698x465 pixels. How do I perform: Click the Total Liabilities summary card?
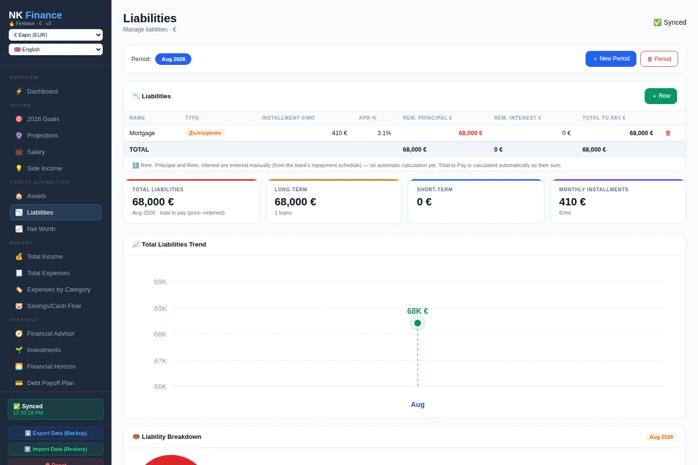191,201
